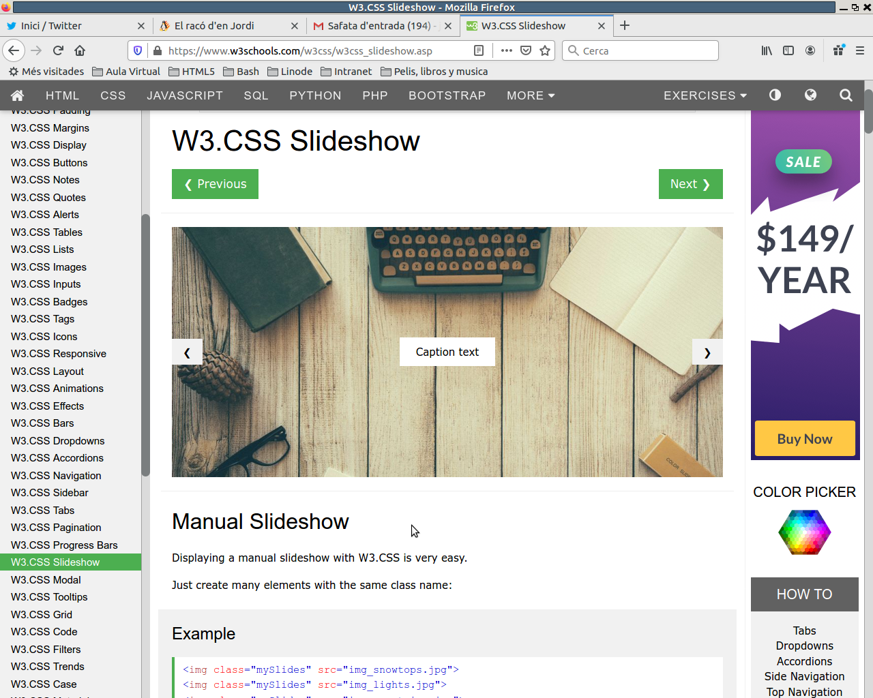Screen dimensions: 873x698
Task: Click the Buy Now ad button
Action: pyautogui.click(x=805, y=439)
